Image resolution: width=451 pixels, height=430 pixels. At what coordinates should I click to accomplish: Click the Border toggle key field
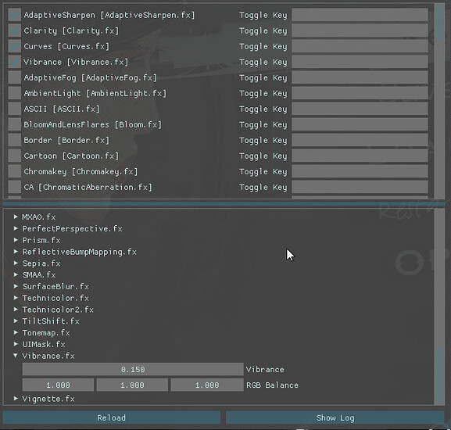360,141
